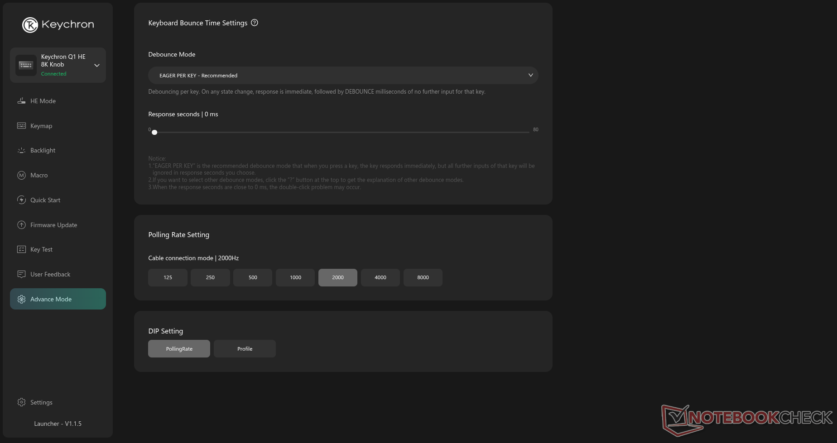Click the Quick Start lightning icon

click(x=21, y=200)
